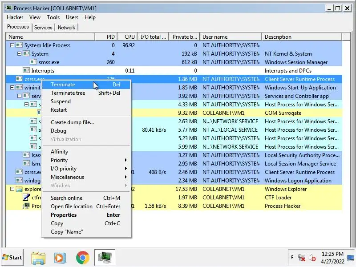Click the Process Hacker row icon

(26, 206)
